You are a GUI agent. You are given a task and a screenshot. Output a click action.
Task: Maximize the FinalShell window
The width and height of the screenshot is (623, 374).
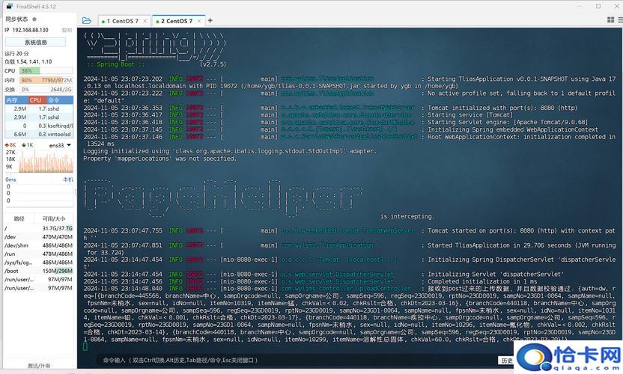click(x=598, y=6)
